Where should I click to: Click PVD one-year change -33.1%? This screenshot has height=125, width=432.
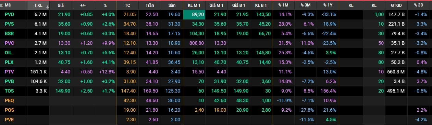(329, 15)
